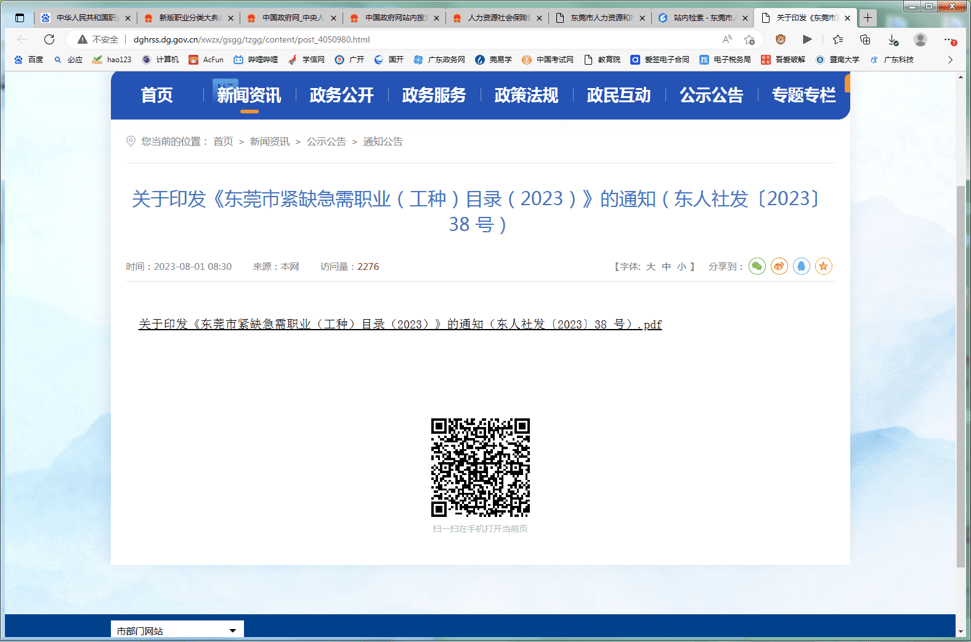Click the page vertical scrollbar thumb

(961, 376)
